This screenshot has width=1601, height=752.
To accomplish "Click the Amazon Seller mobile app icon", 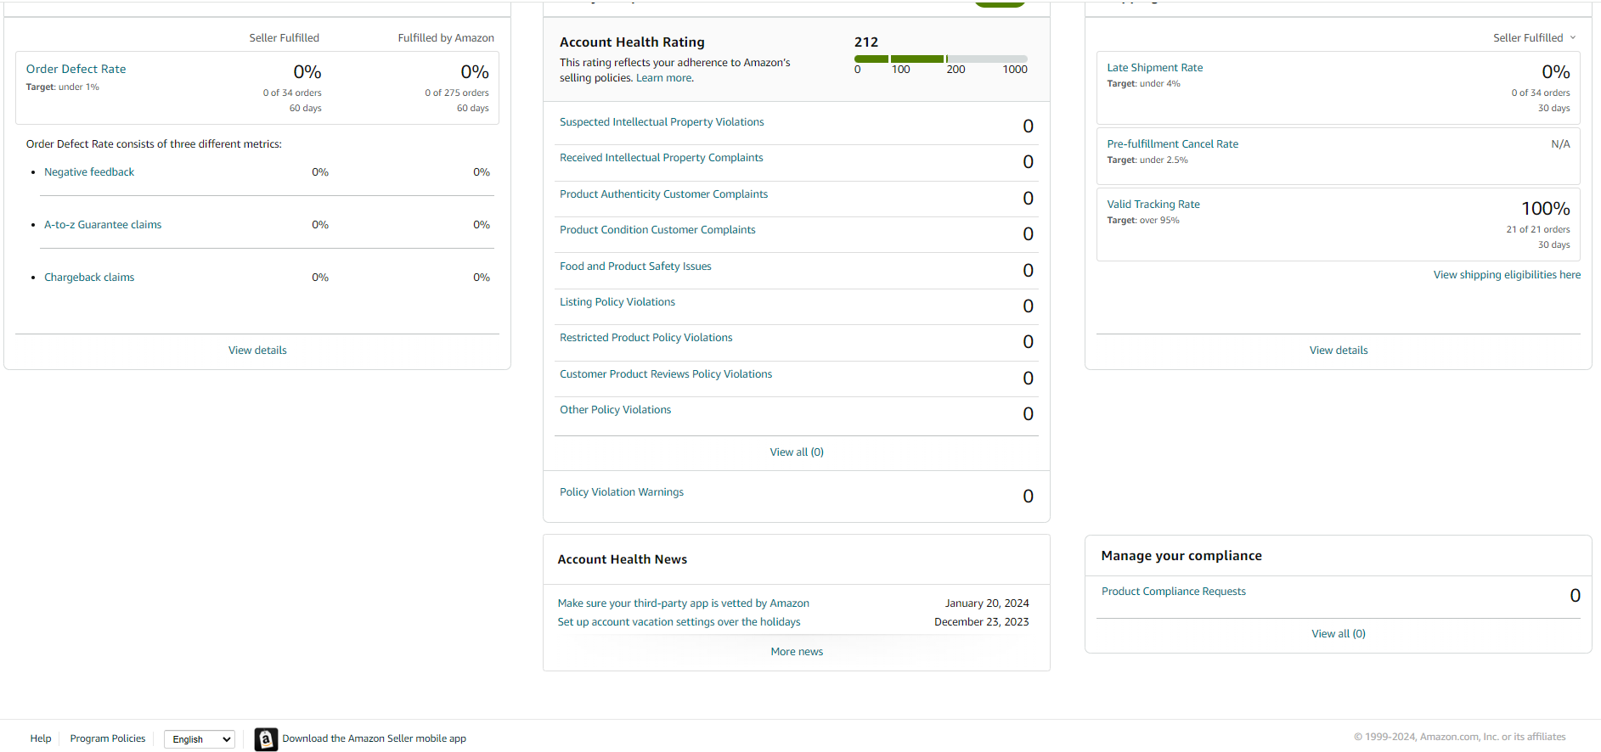I will [266, 739].
